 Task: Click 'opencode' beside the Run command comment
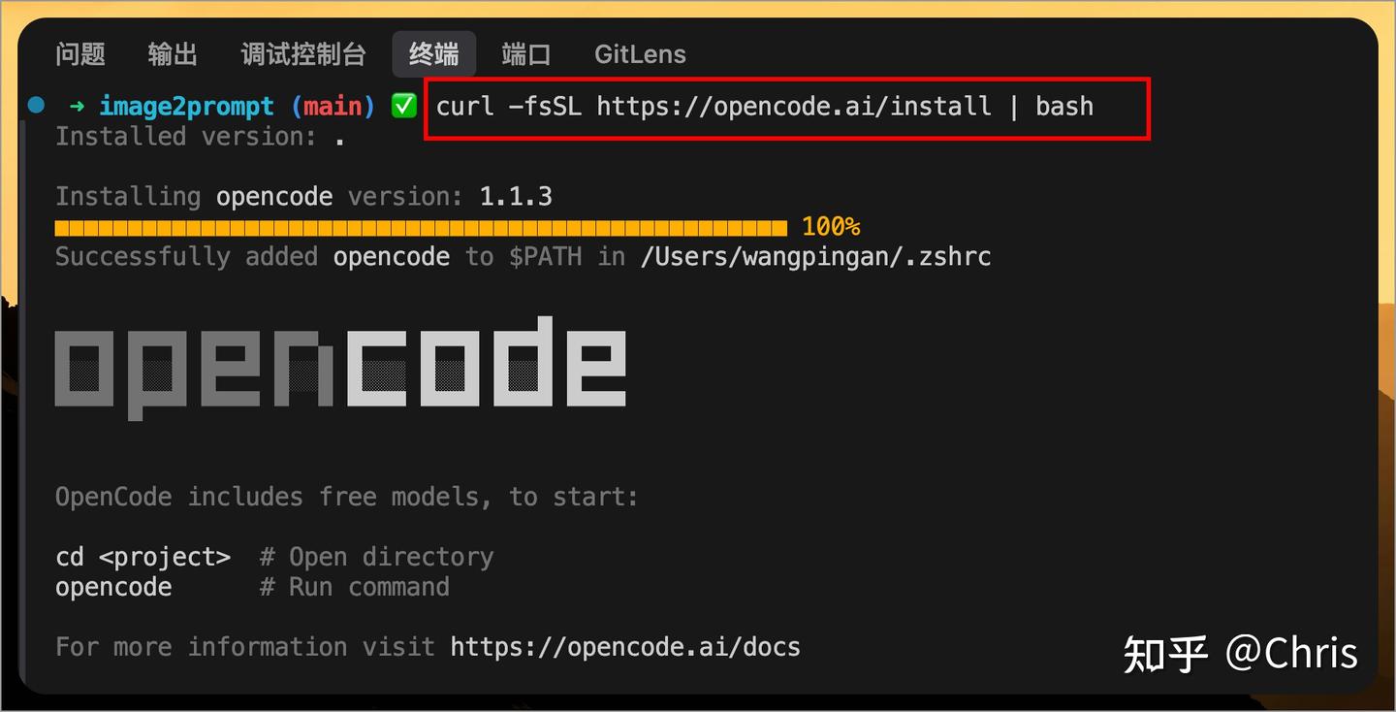tap(113, 588)
